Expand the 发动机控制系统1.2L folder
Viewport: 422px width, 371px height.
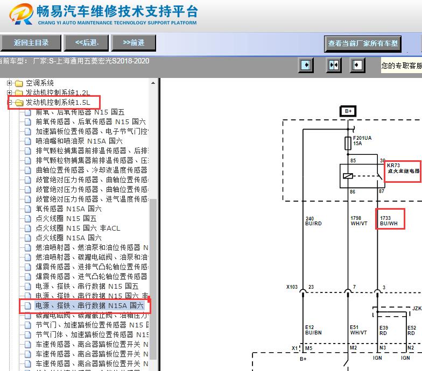[x=10, y=92]
